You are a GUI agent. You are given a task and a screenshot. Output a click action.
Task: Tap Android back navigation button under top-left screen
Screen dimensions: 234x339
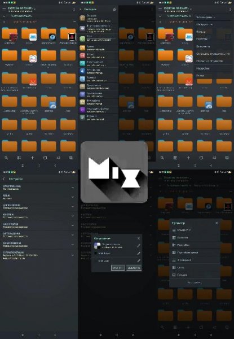[x=55, y=166]
